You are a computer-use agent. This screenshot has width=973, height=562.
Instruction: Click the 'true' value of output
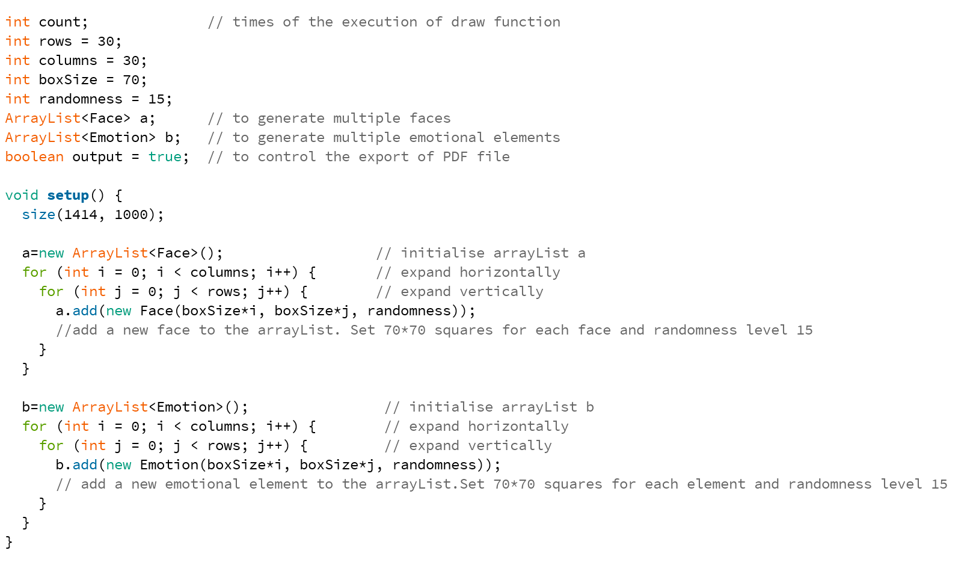pyautogui.click(x=165, y=157)
